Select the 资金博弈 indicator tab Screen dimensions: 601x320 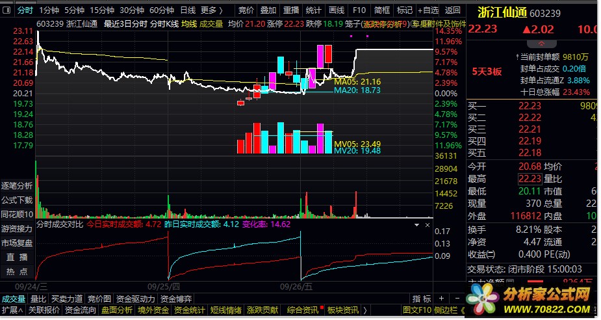click(x=176, y=299)
